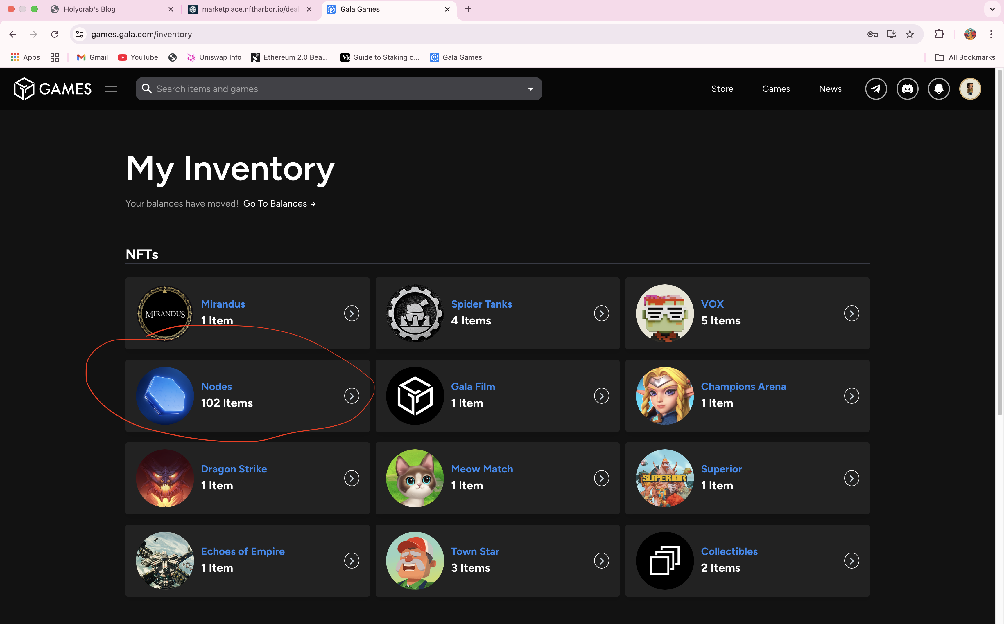
Task: Open the hamburger menu next to GAMES
Action: 111,89
